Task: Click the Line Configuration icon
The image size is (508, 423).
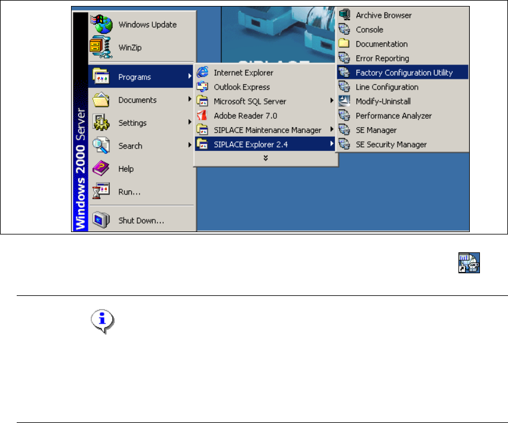Action: pos(344,87)
